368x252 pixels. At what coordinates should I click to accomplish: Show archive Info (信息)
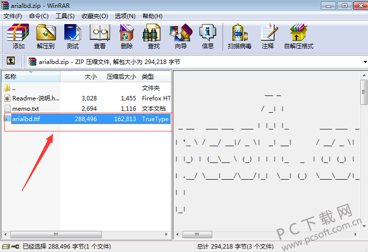point(208,36)
